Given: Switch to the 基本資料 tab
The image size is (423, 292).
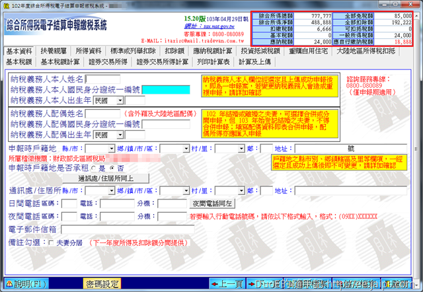Looking at the screenshot, I should pos(19,51).
